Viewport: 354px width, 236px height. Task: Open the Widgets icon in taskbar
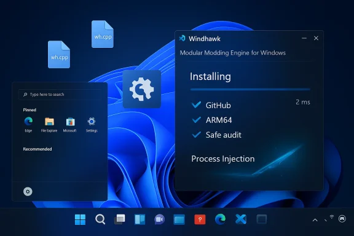(140, 219)
